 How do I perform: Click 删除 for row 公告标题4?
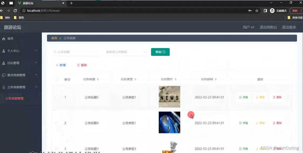tap(277, 123)
